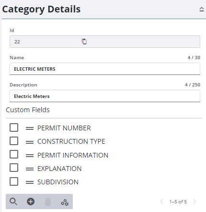The height and width of the screenshot is (212, 206).
Task: Go to next page of custom fields
Action: pos(195,201)
